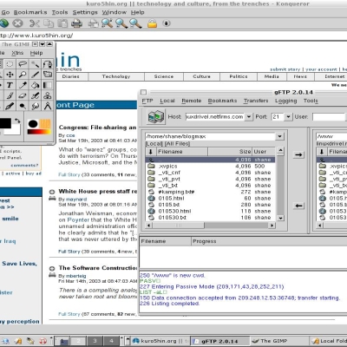Viewport: 347px width, 347px height.
Task: Click the upload right-arrow button in gFTP
Action: click(298, 154)
